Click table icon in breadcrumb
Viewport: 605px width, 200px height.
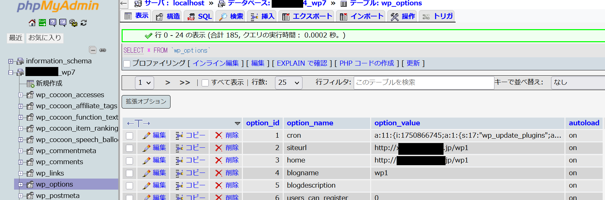tap(343, 4)
